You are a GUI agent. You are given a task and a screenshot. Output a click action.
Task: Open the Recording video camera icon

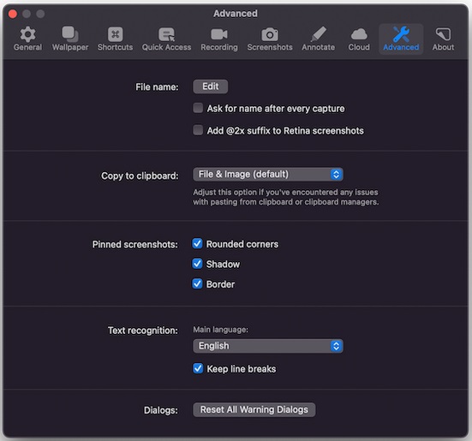[219, 34]
